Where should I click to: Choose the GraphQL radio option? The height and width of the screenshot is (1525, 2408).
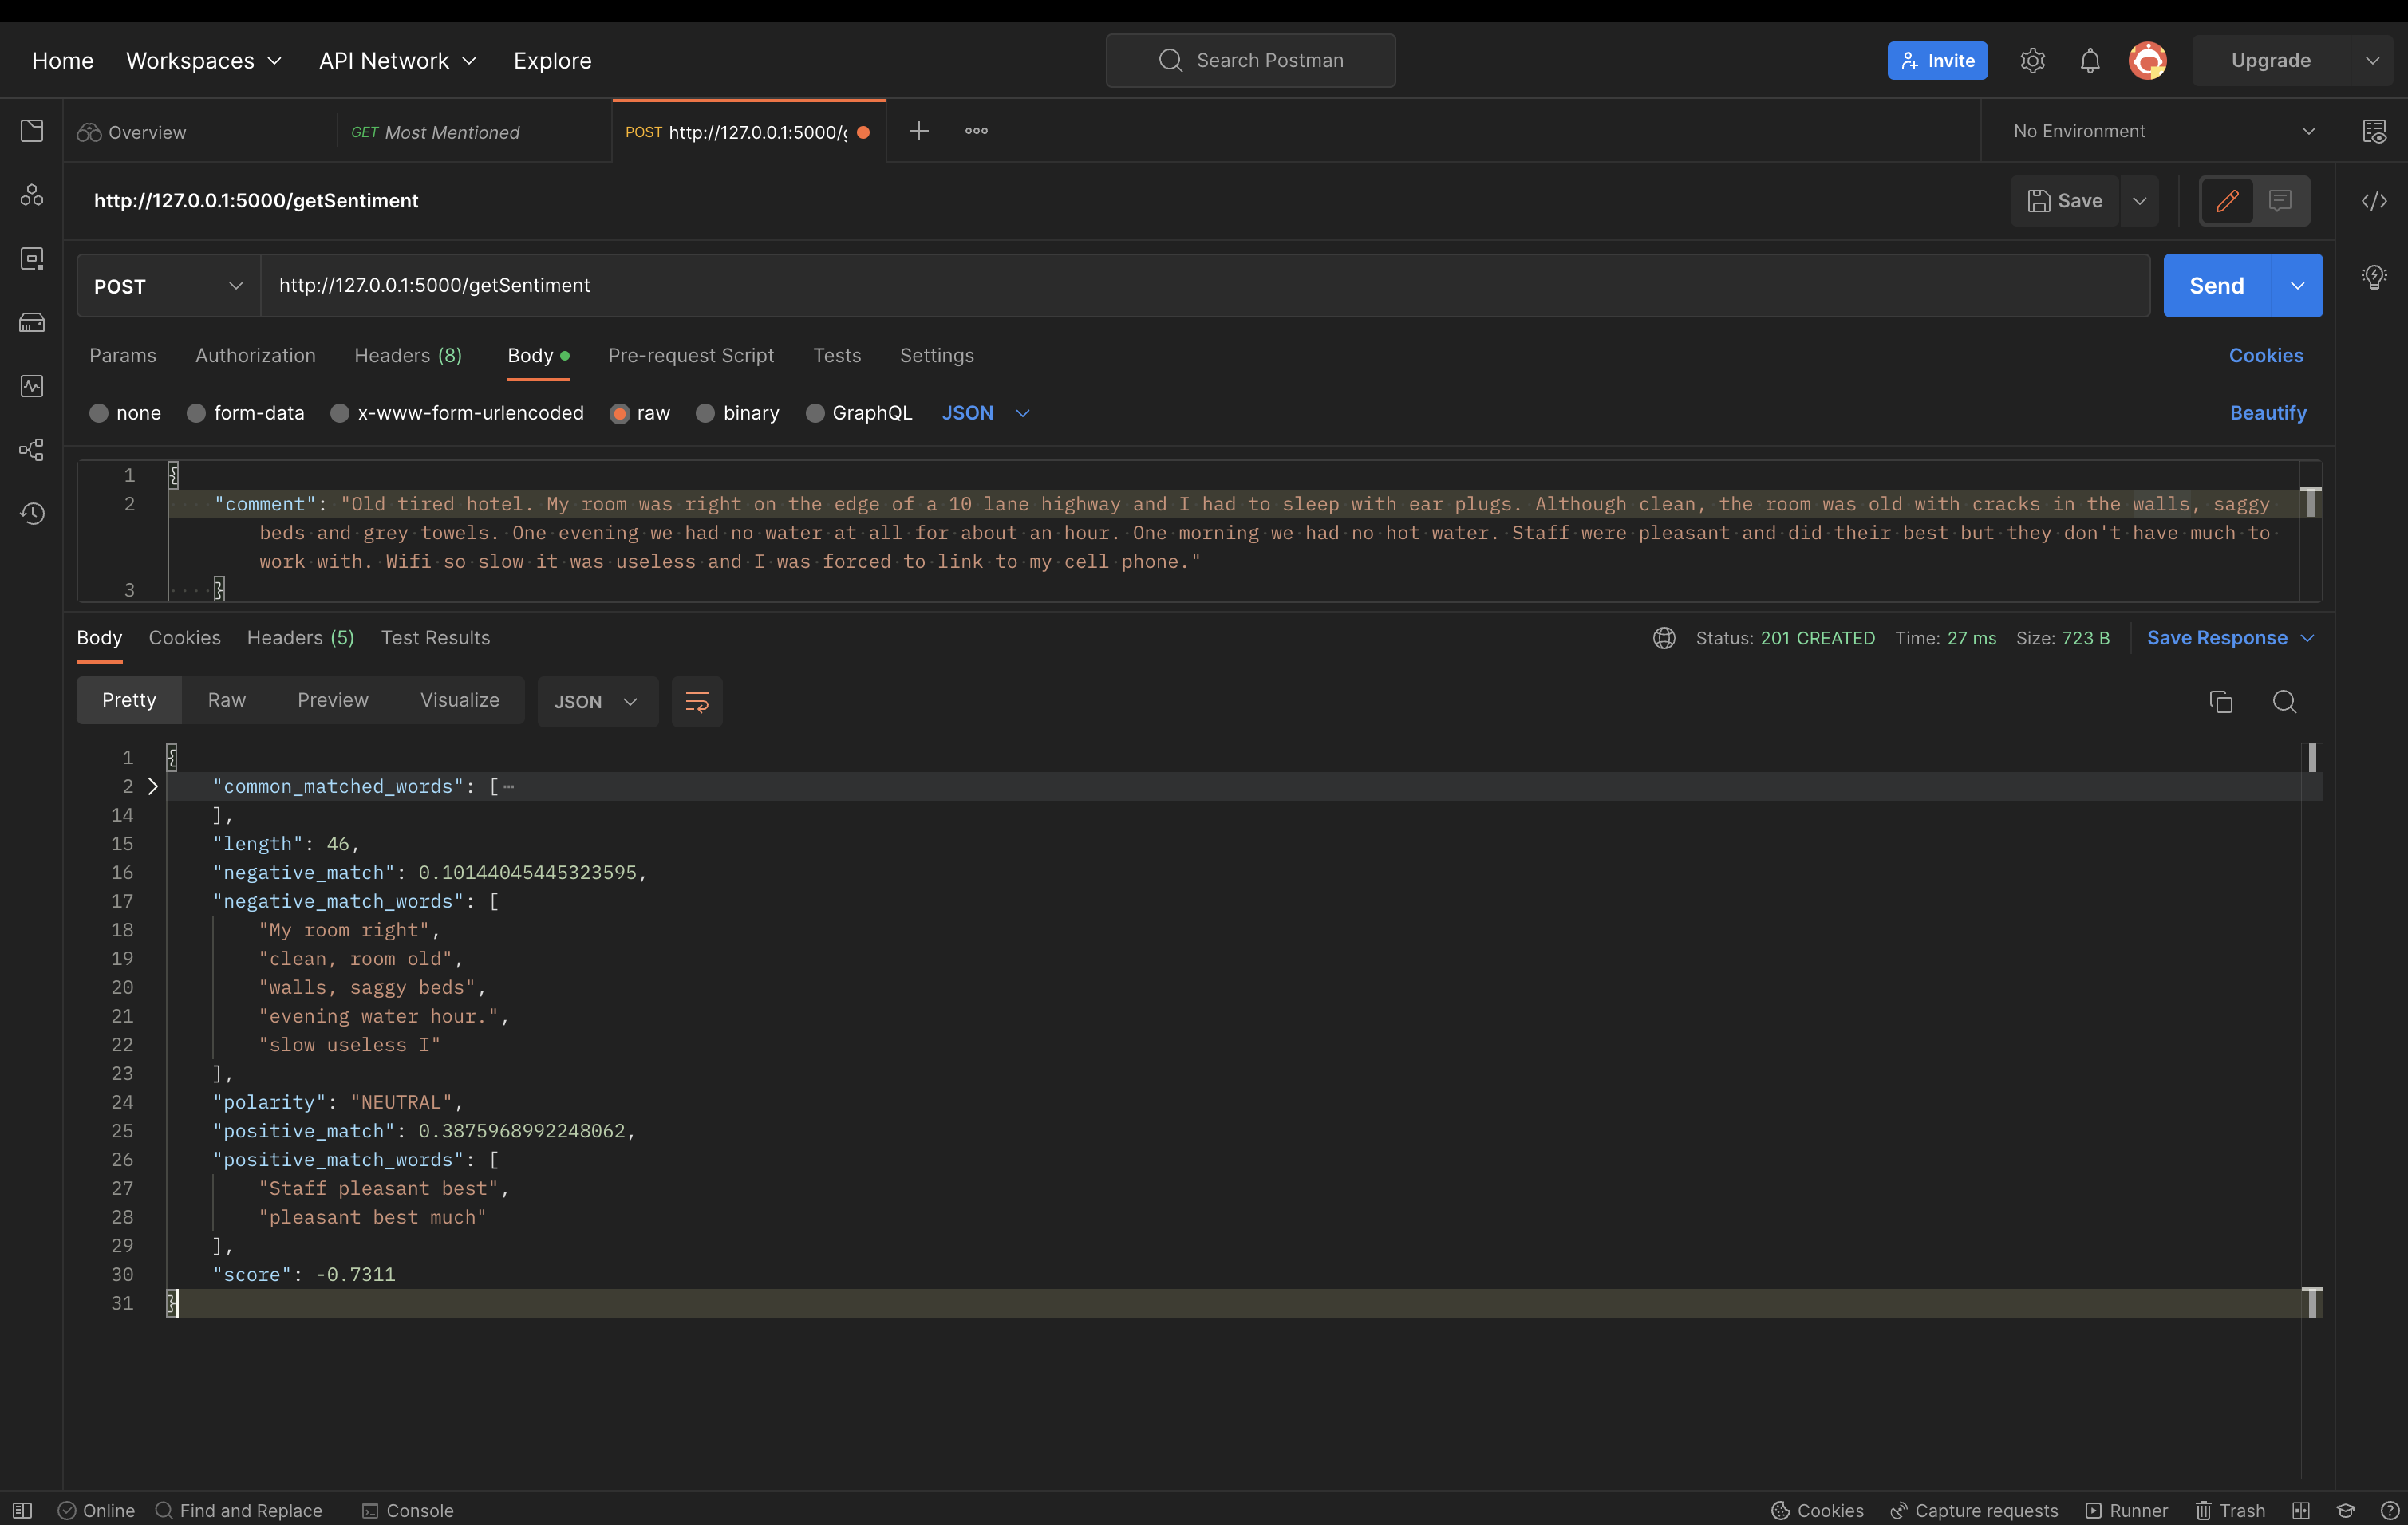tap(815, 412)
